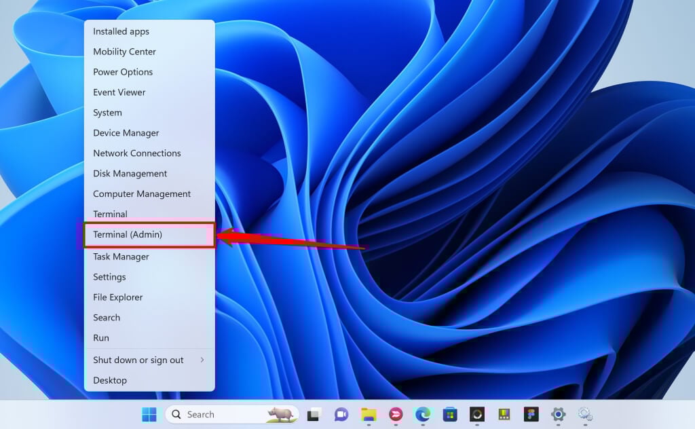
Task: Open the yellow-and-purple striped taskbar app
Action: [x=504, y=414]
